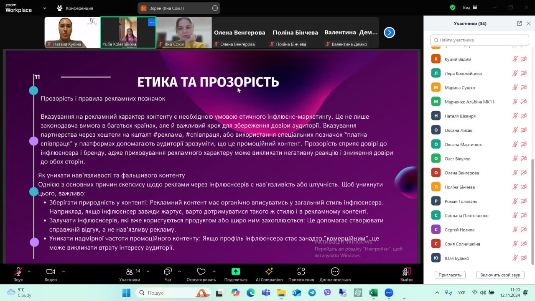The width and height of the screenshot is (535, 301).
Task: Select Олена Венгерова video tile
Action: coord(239,32)
